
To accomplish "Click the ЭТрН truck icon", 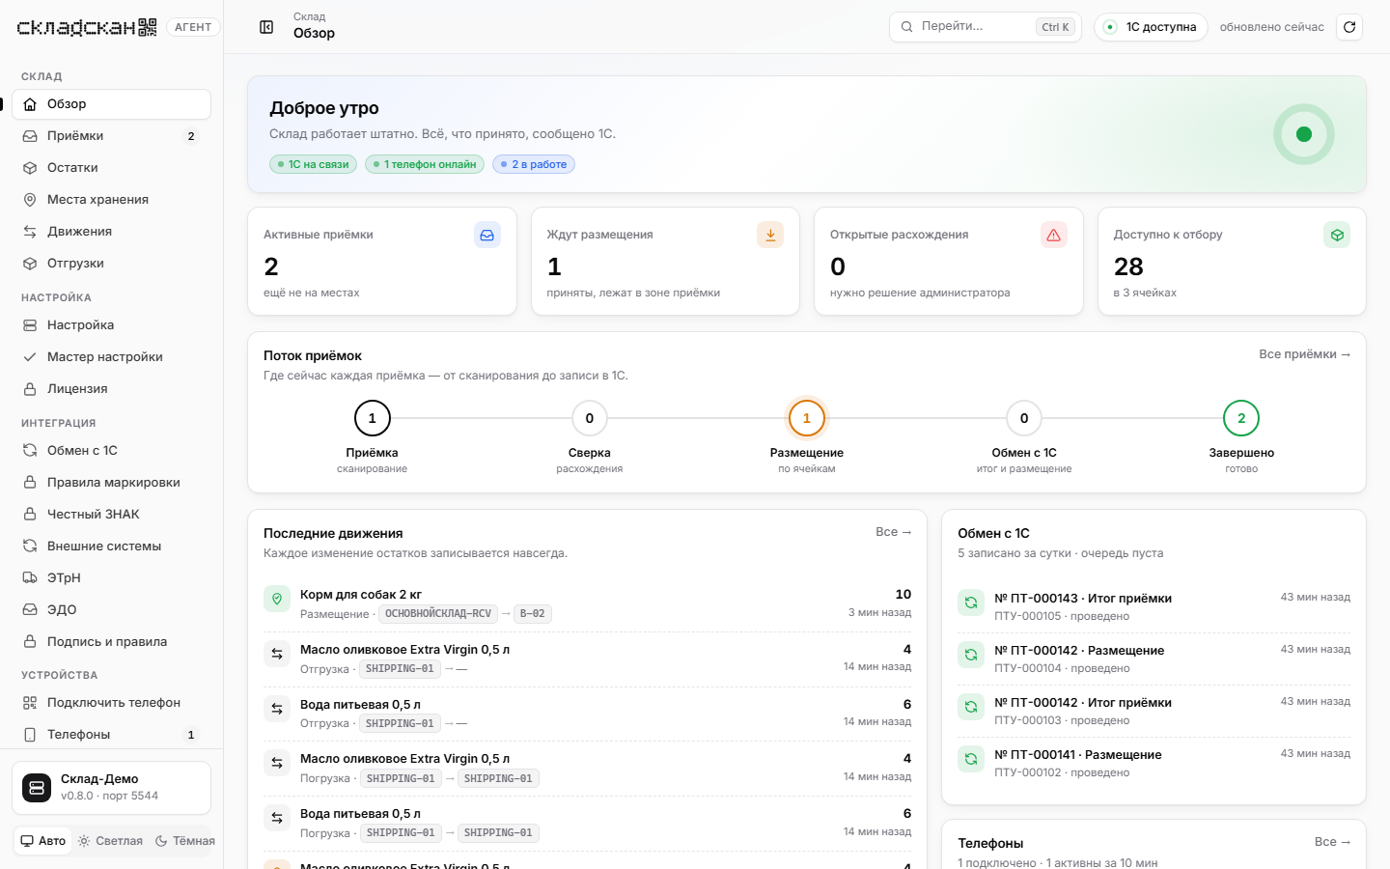I will (x=30, y=578).
